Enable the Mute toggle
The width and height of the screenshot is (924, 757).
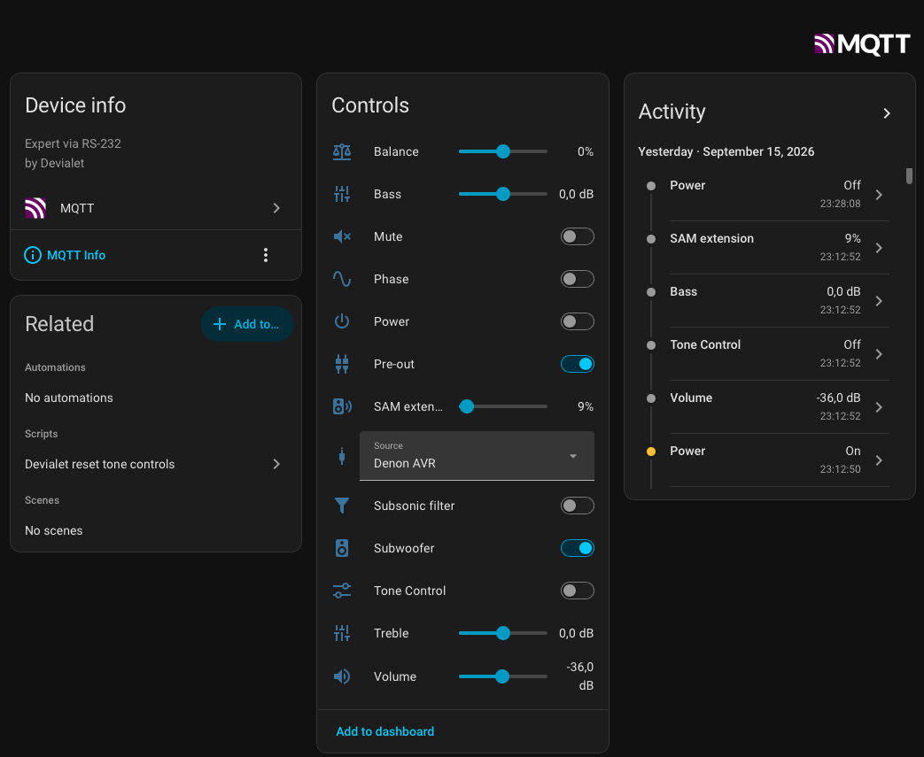[577, 236]
